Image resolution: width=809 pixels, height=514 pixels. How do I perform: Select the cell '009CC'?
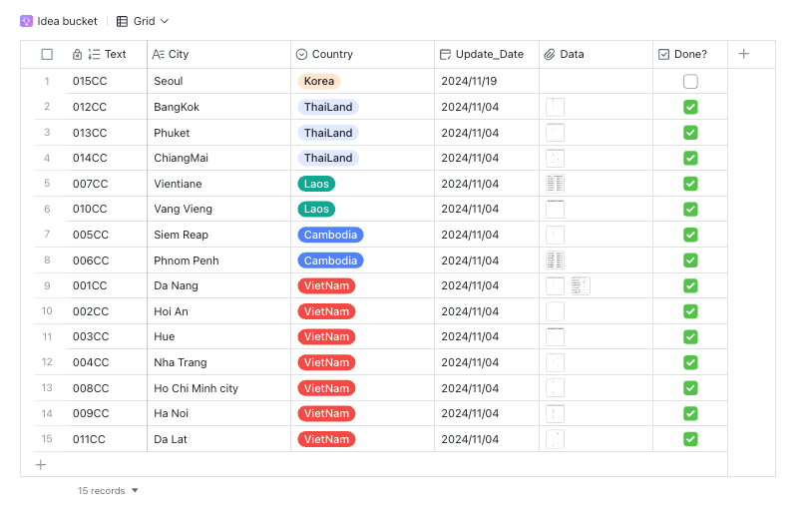(107, 413)
